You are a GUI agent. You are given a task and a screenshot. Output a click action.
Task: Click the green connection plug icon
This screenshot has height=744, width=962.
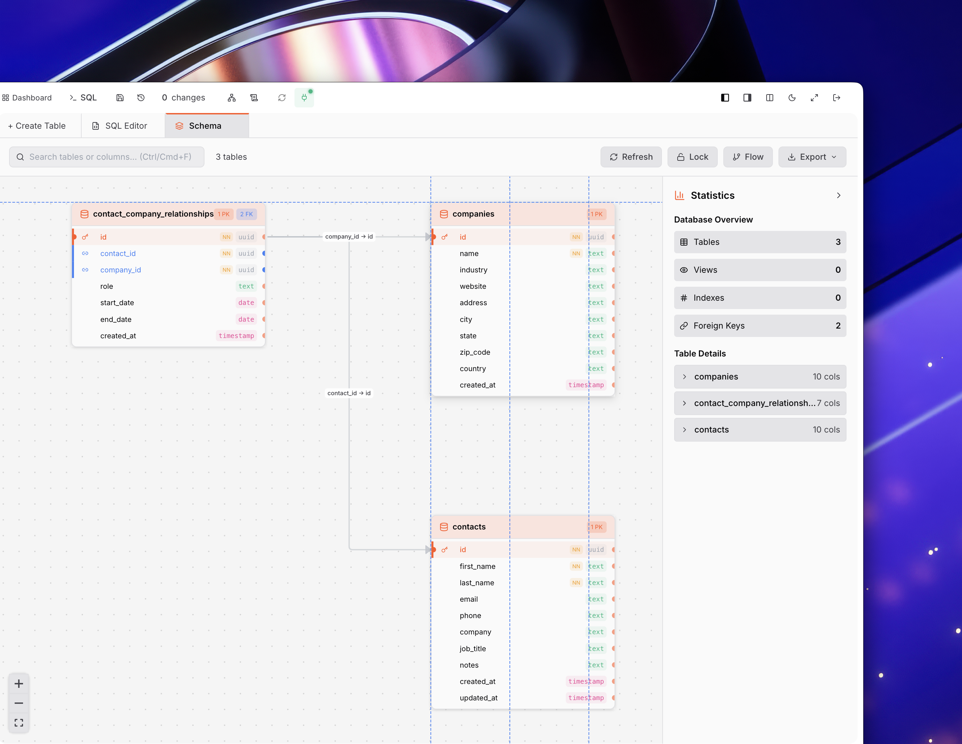coord(304,98)
